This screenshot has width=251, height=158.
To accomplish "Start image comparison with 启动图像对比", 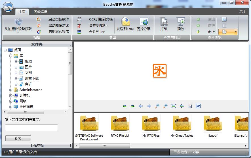I will click(58, 26).
